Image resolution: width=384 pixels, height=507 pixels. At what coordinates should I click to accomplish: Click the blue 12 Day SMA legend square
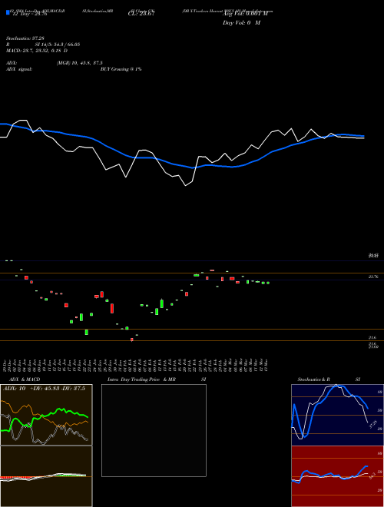(8, 12)
